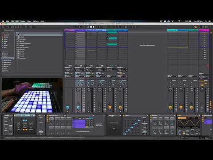Open the macOS Spotlight search icon
Image resolution: width=213 pixels, height=160 pixels.
tap(206, 21)
